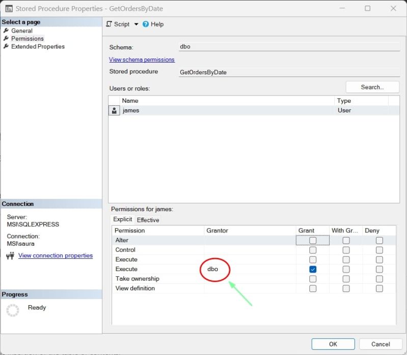Viewport: 407px width, 355px height.
Task: Select the View definition permission label
Action: click(135, 288)
